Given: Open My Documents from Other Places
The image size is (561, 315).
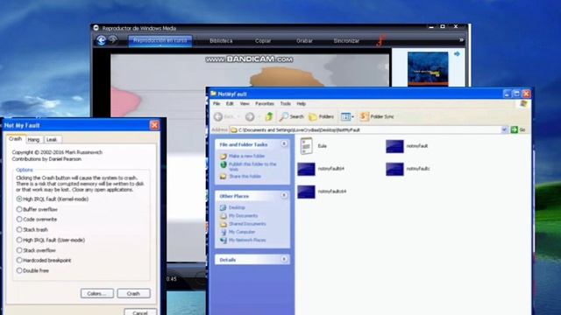Looking at the screenshot, I should [244, 216].
